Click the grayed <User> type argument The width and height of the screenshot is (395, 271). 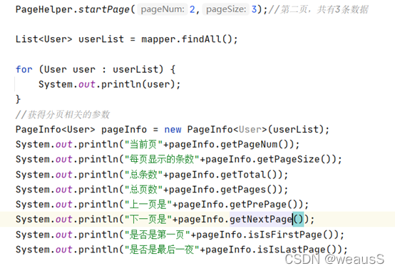pyautogui.click(x=250, y=130)
